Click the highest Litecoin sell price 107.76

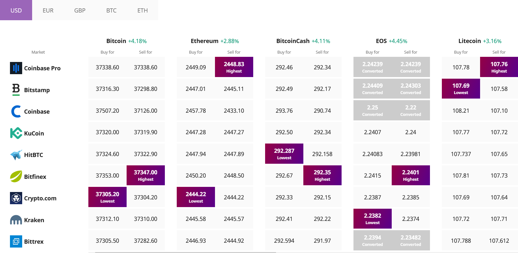click(499, 67)
